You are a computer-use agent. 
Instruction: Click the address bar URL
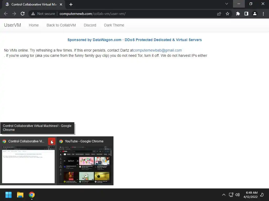(92, 14)
